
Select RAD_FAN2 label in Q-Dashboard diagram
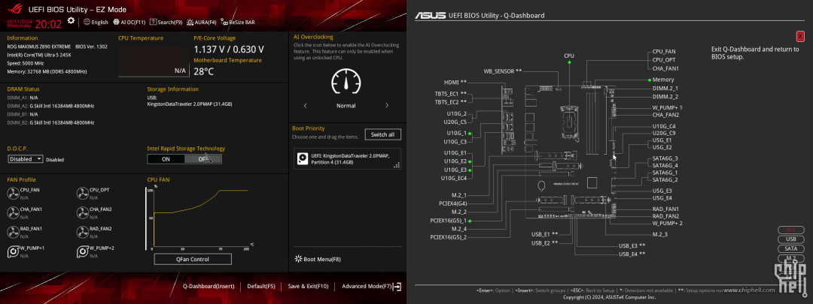tap(665, 216)
